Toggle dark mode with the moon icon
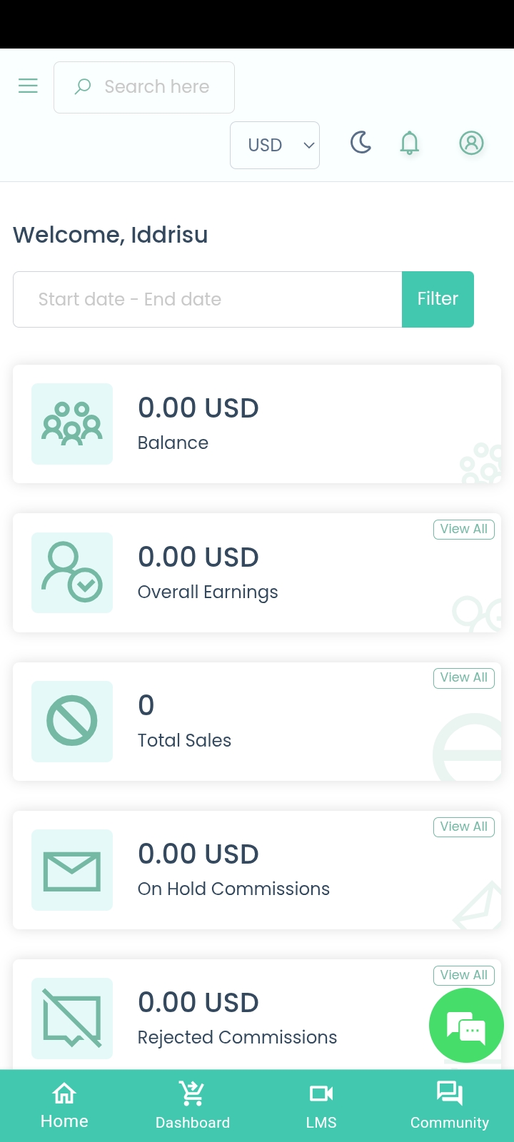 pos(361,143)
